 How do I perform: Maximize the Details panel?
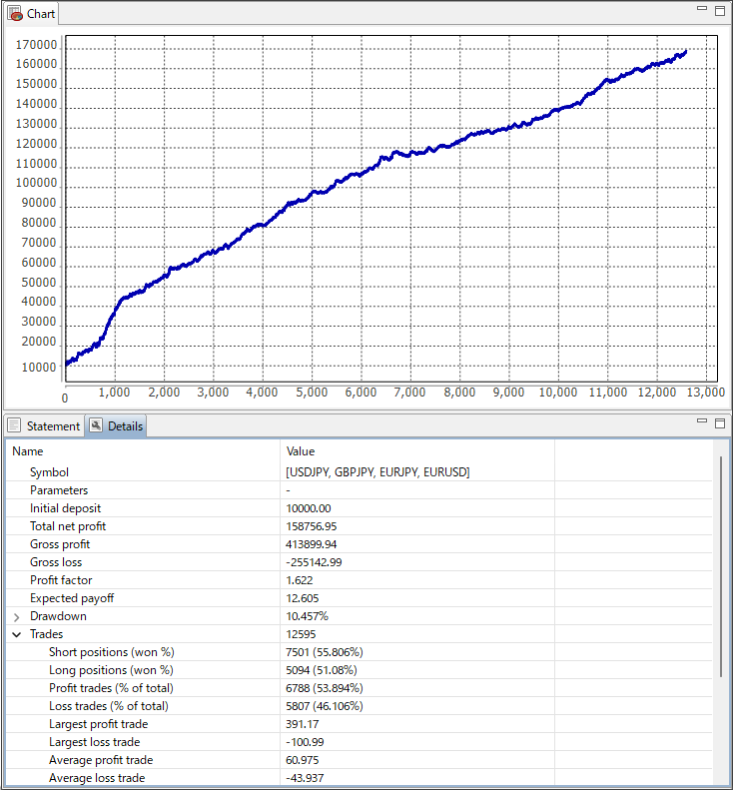[x=720, y=422]
